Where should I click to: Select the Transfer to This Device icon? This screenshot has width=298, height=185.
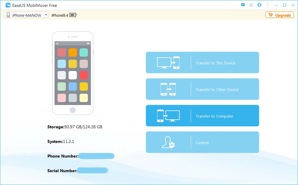click(x=168, y=62)
